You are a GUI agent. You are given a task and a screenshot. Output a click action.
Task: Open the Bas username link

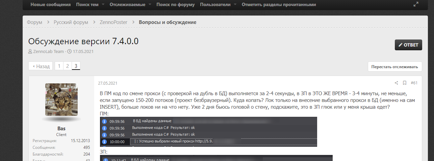pyautogui.click(x=61, y=129)
